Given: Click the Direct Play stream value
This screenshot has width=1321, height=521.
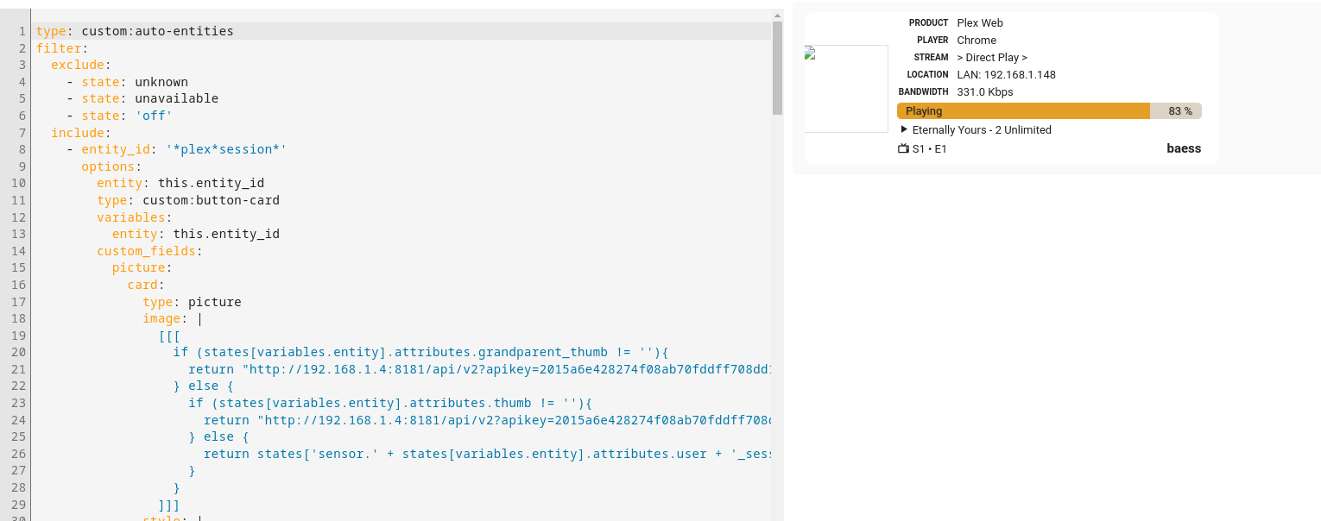Looking at the screenshot, I should coord(992,58).
